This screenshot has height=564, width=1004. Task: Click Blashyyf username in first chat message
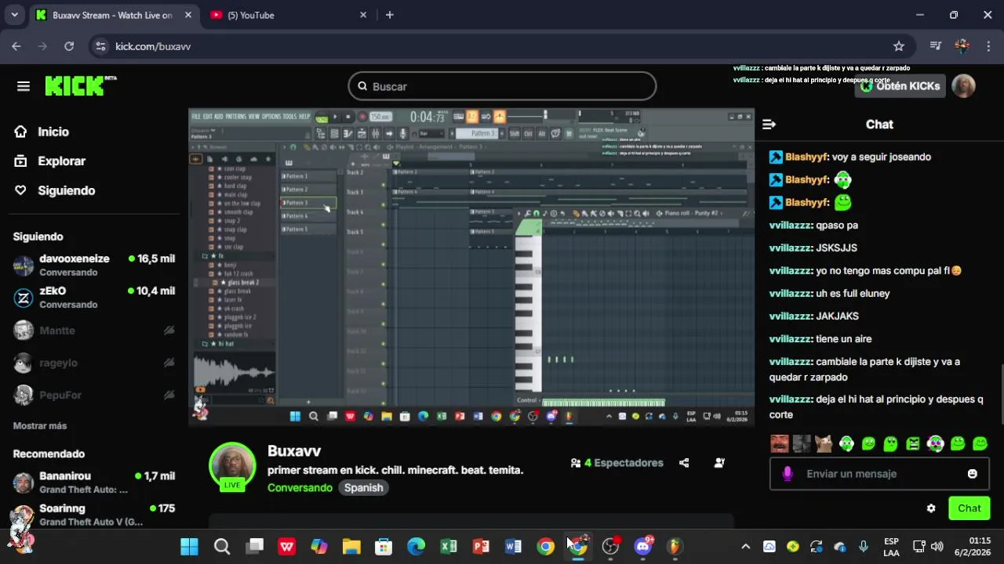(x=806, y=157)
